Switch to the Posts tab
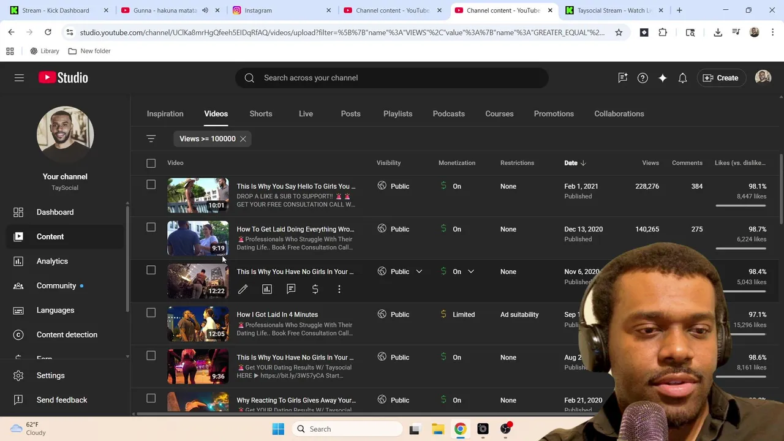The image size is (784, 441). tap(350, 114)
